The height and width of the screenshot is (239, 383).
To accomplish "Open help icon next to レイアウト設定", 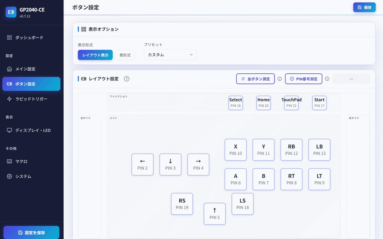I will click(127, 79).
